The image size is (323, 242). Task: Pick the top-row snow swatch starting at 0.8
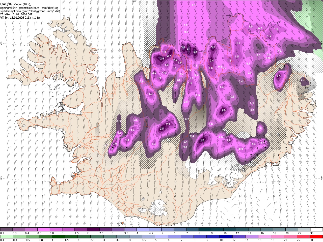[x=56, y=230]
